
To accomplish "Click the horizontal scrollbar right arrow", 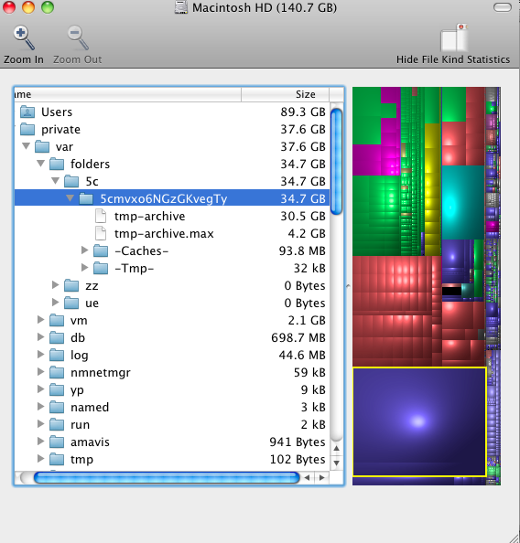I will tap(322, 478).
